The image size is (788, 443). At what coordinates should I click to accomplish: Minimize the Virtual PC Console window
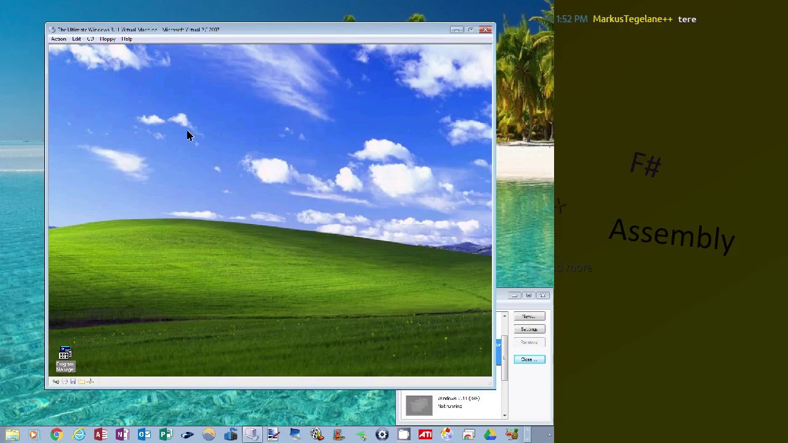515,295
